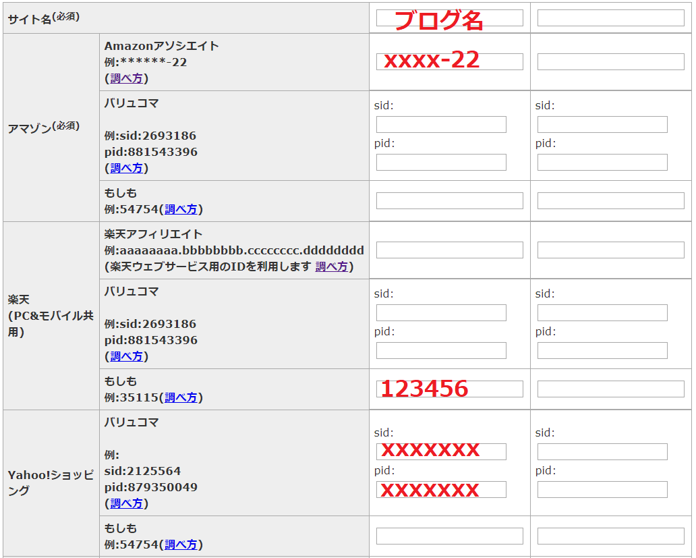Screen dimensions: 696x558
Task: Focus second-column 楽天アフィリエイト ID input
Action: [611, 250]
